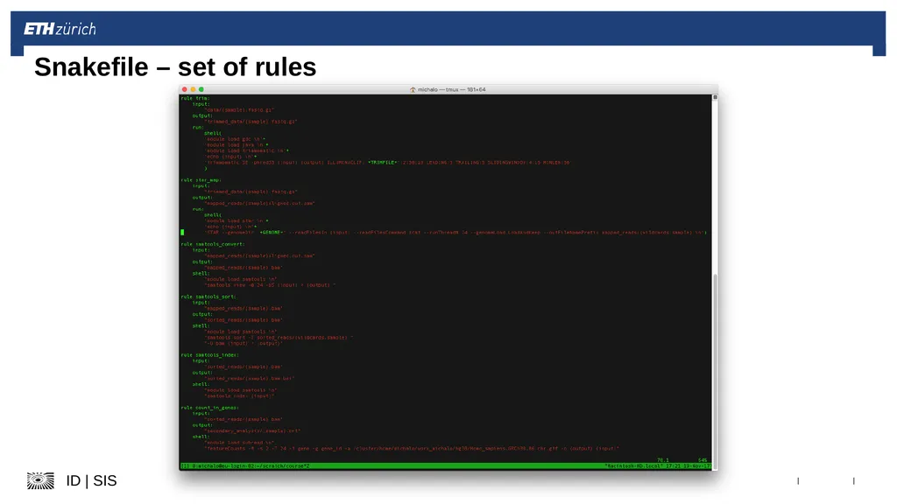Click the 'samtools sort' command line
The image size is (897, 504).
tap(279, 337)
